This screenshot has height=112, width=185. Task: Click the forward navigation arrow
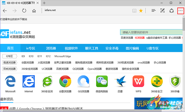[14, 11]
